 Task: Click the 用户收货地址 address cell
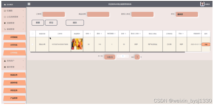[x=153, y=44]
